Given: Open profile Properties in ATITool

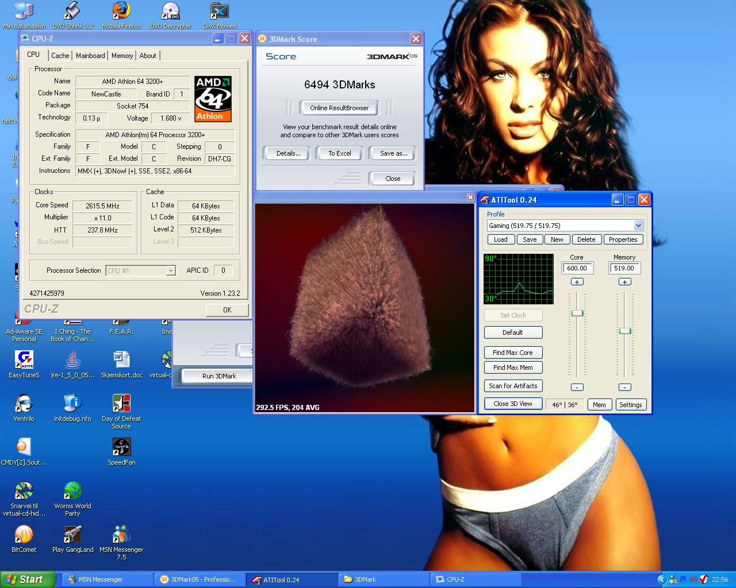Looking at the screenshot, I should click(x=623, y=240).
